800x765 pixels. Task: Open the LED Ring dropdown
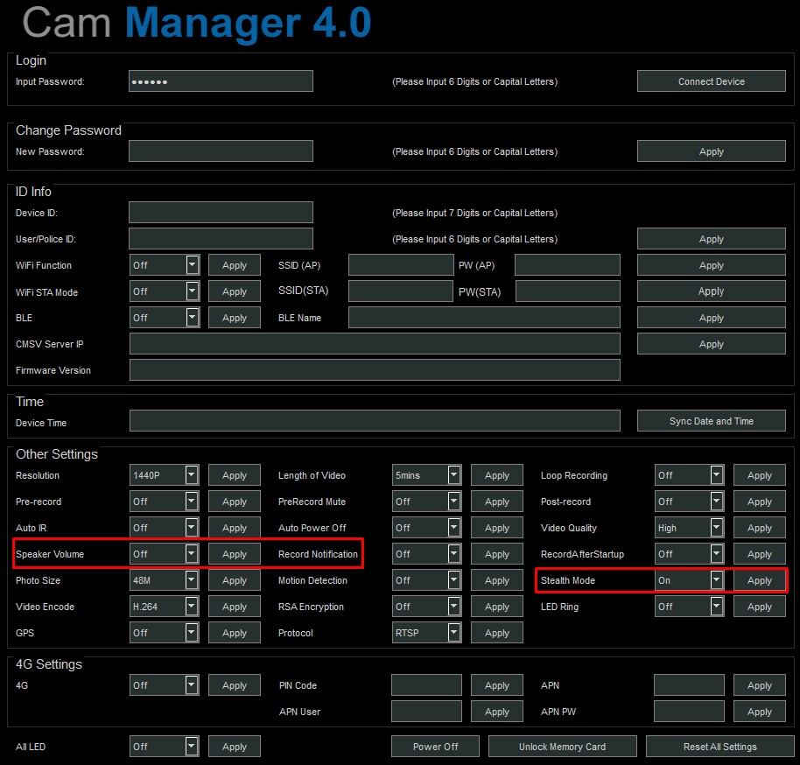coord(690,607)
